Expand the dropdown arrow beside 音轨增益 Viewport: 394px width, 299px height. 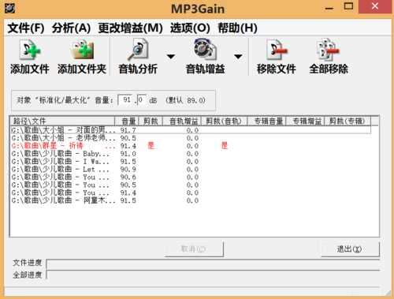pos(238,56)
